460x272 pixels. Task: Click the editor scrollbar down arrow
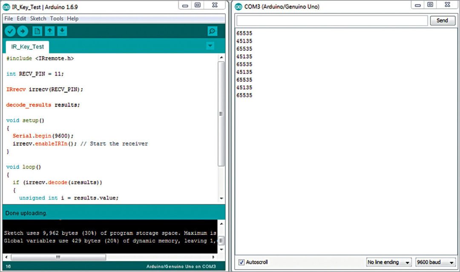[221, 198]
